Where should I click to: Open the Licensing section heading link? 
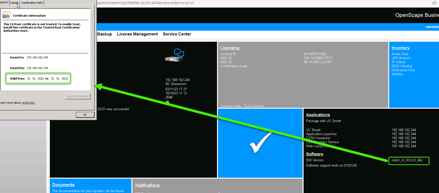tap(230, 48)
